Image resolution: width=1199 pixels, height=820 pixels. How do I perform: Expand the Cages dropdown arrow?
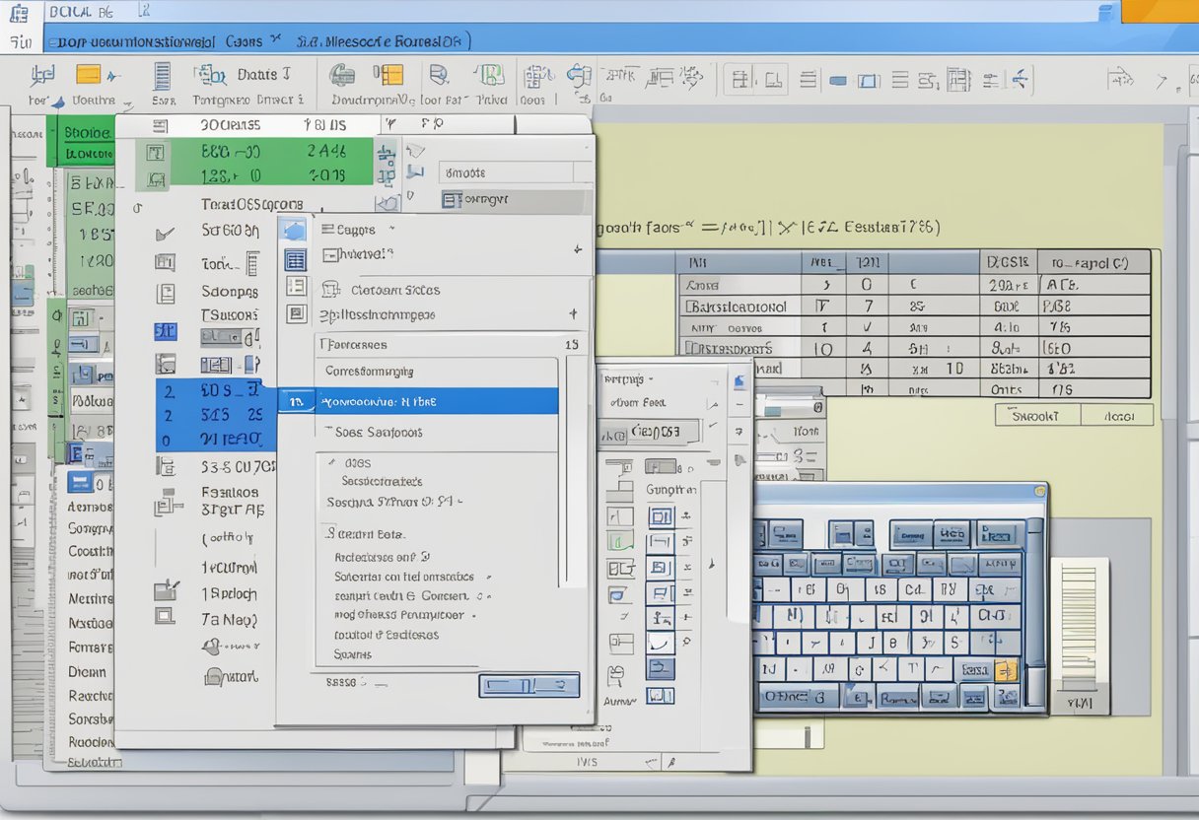coord(391,228)
